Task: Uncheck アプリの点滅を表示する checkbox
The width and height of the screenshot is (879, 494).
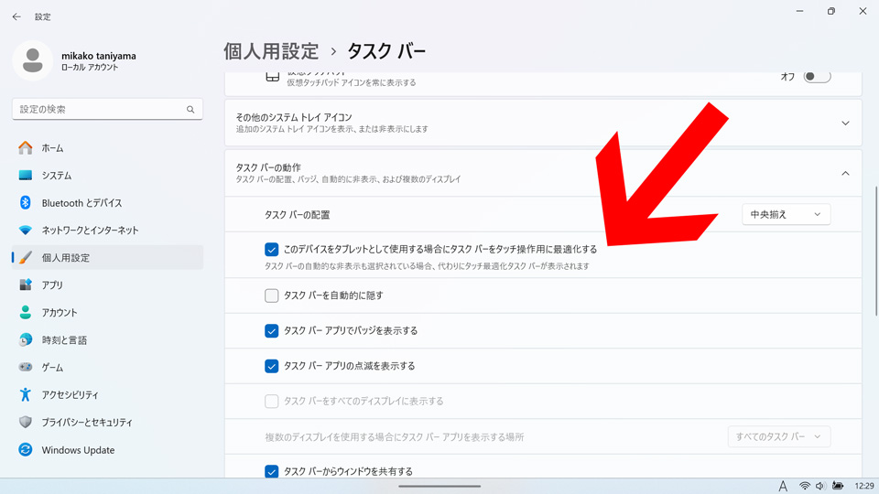Action: click(271, 366)
